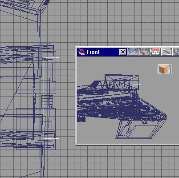
Task: Select the grid-with-orange-cube view icon
Action: [144, 52]
